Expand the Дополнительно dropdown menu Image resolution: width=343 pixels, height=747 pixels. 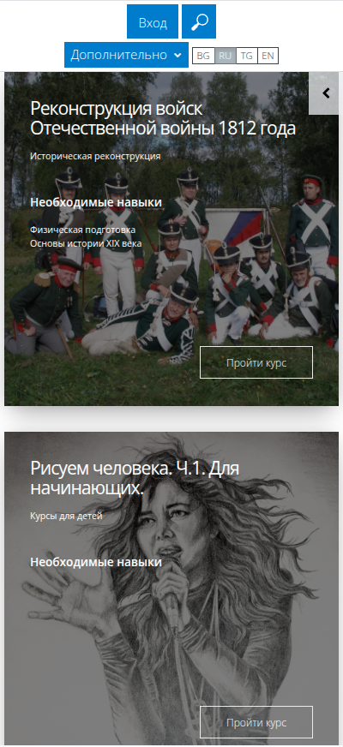(126, 55)
